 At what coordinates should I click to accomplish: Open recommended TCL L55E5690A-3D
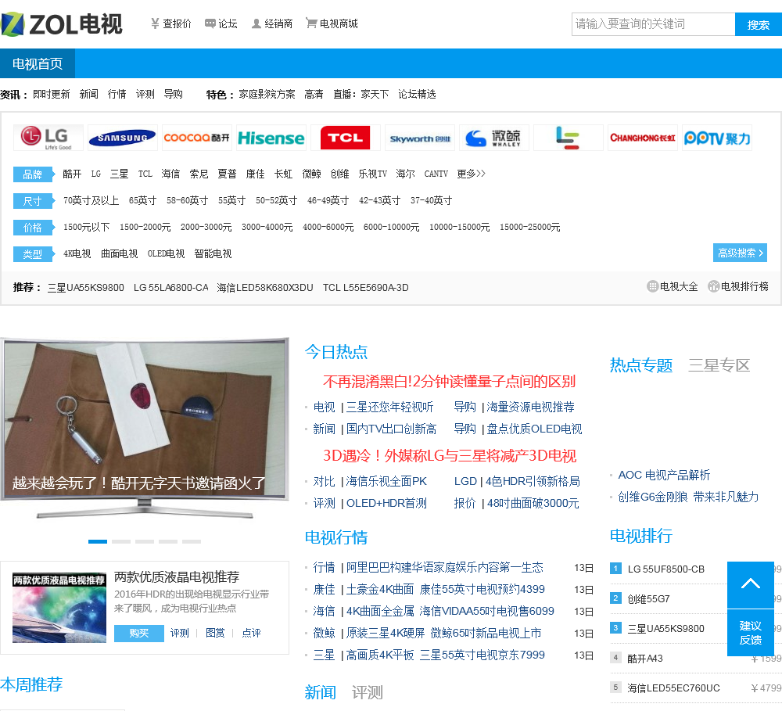pos(365,287)
